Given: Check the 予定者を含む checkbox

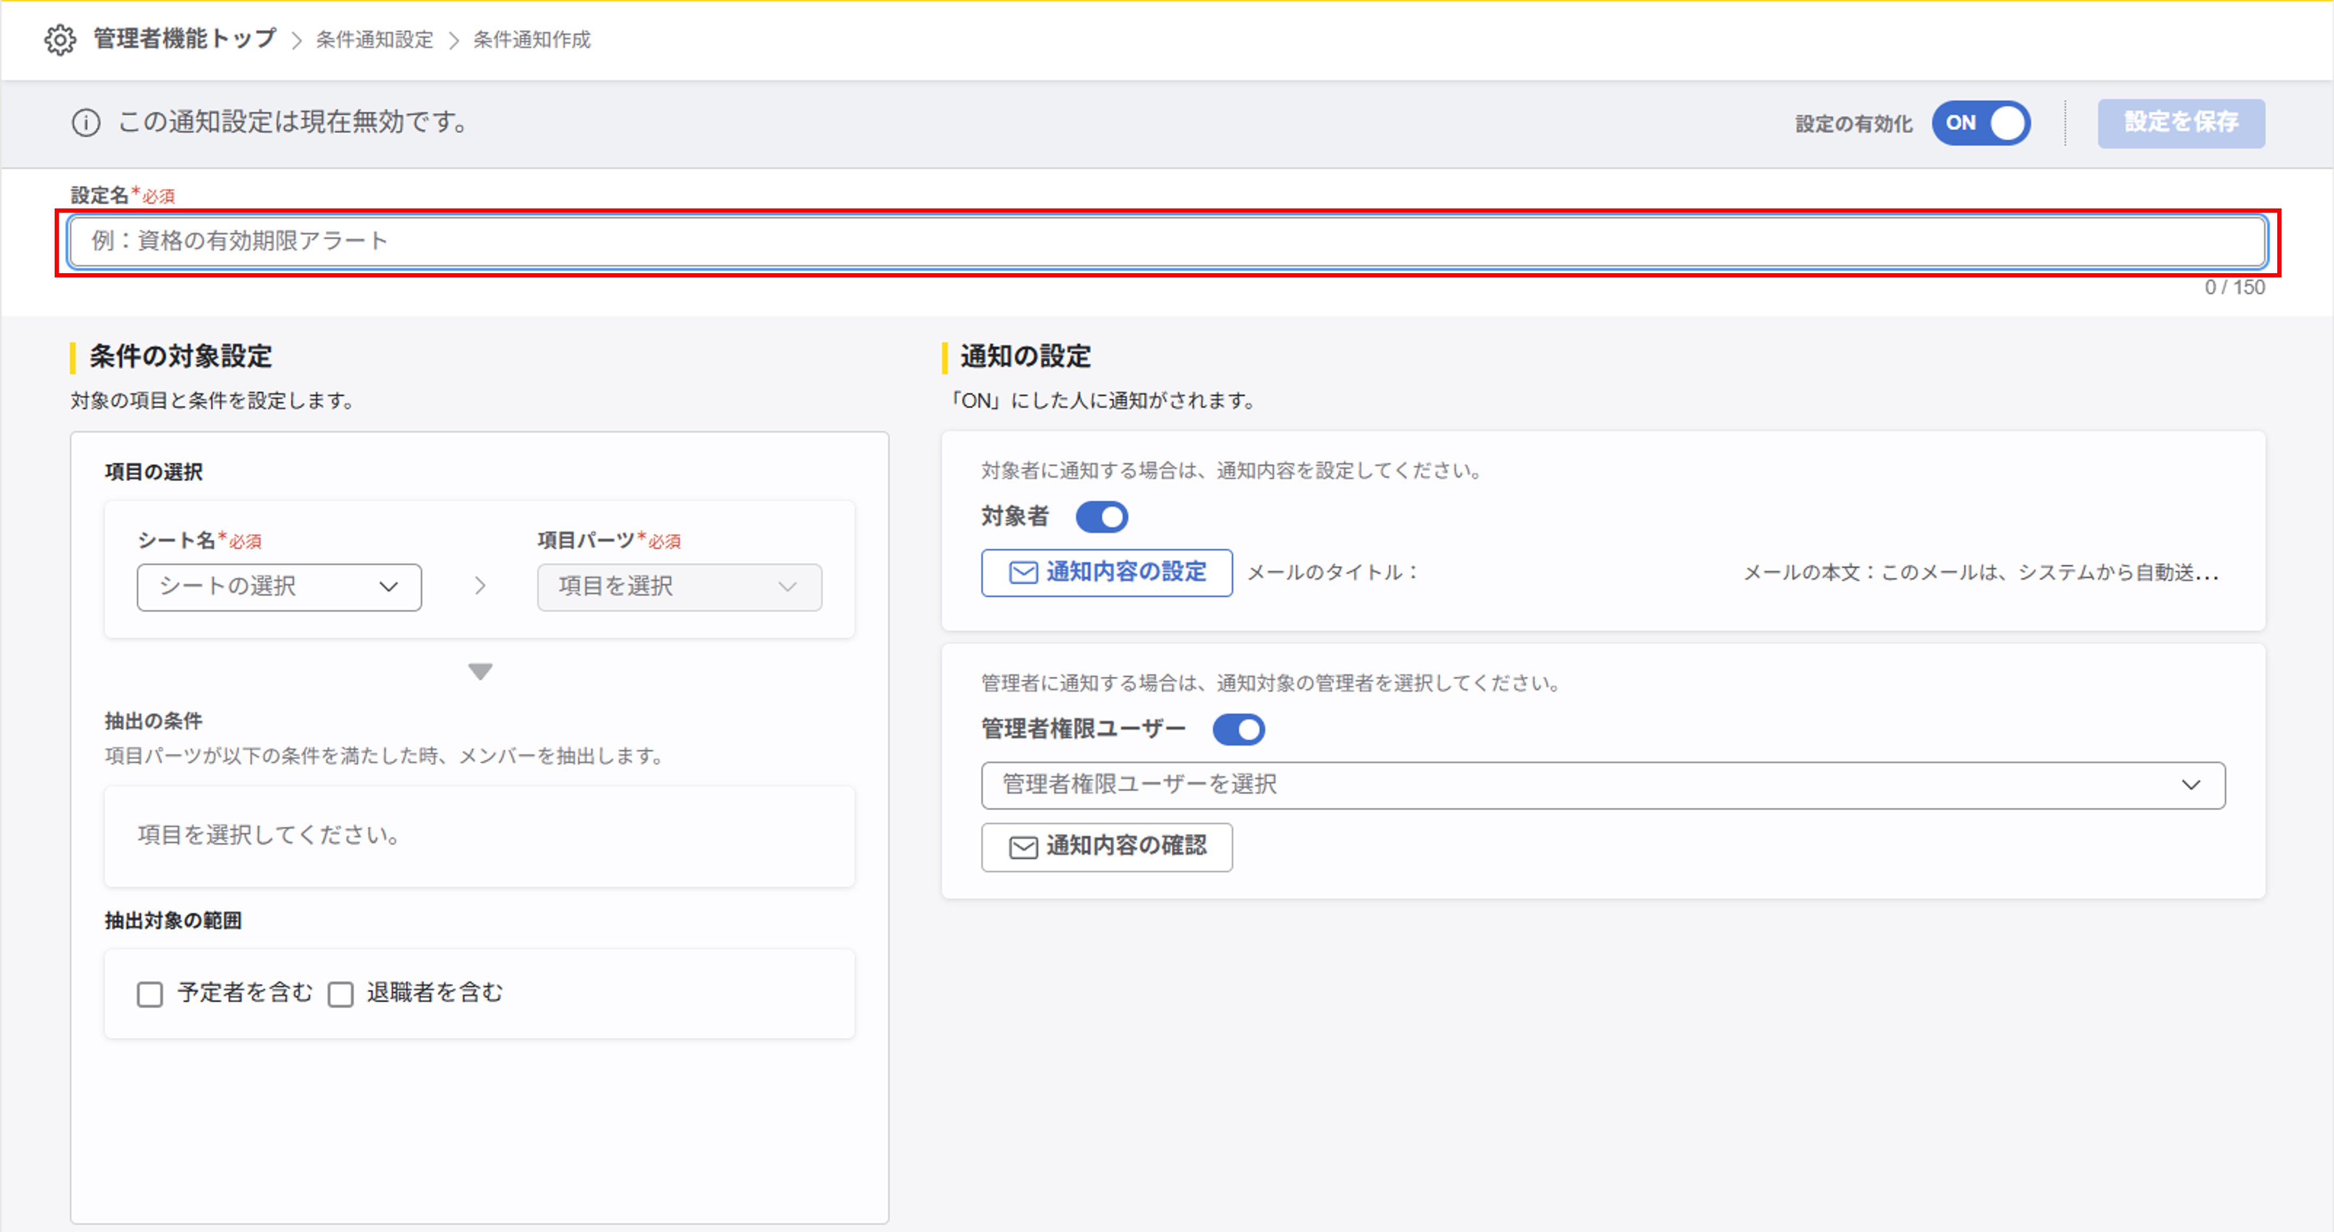Looking at the screenshot, I should (150, 994).
